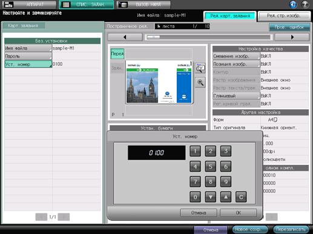Click the page preview thumbnail
The width and height of the screenshot is (313, 234).
159,82
